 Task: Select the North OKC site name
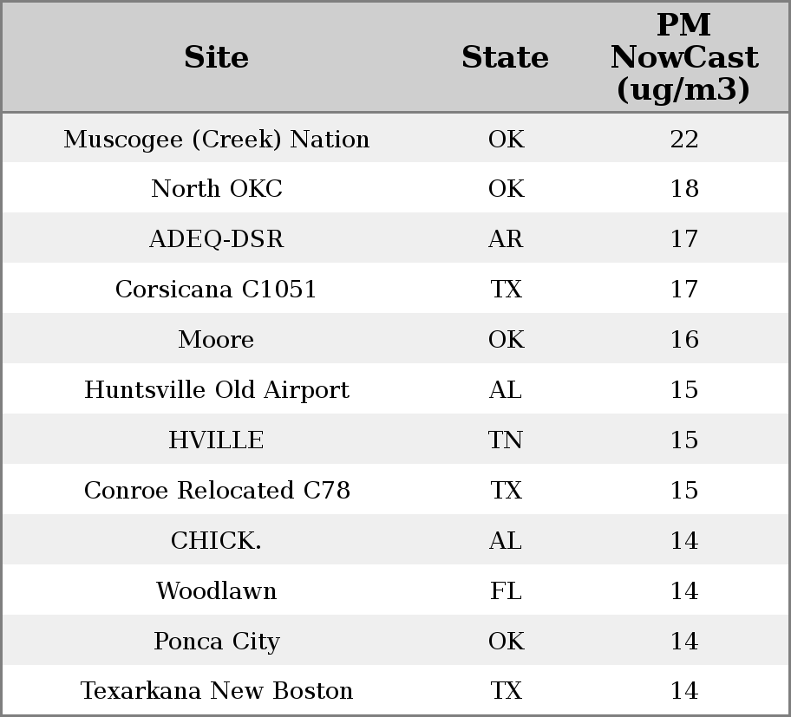click(x=216, y=189)
